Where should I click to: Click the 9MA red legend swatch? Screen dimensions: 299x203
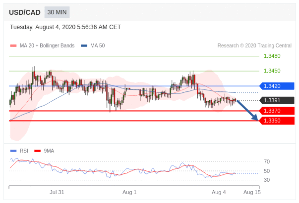[x=37, y=151]
